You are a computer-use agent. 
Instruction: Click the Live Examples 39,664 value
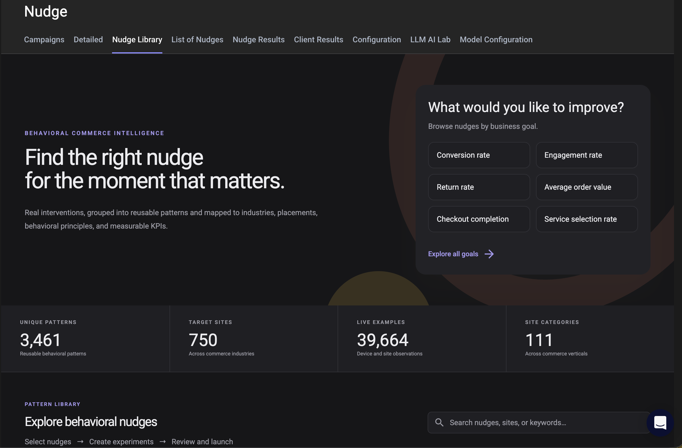[x=382, y=340]
